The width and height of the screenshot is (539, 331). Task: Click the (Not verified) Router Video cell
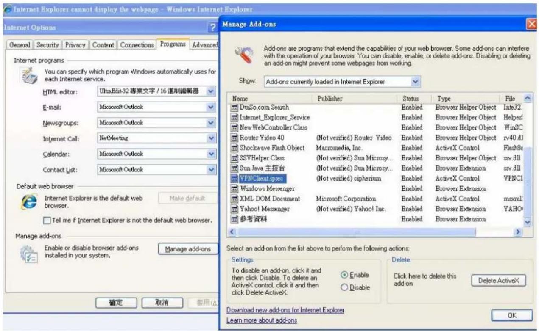354,138
